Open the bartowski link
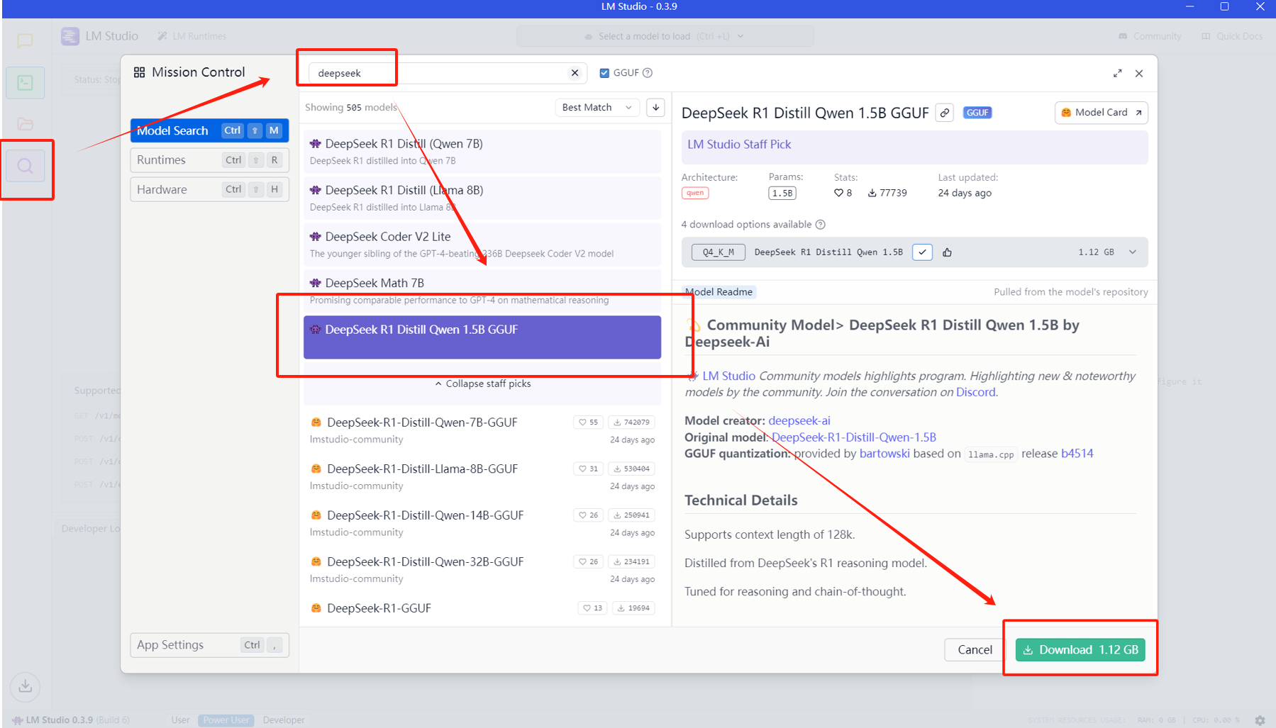This screenshot has width=1276, height=728. [884, 454]
